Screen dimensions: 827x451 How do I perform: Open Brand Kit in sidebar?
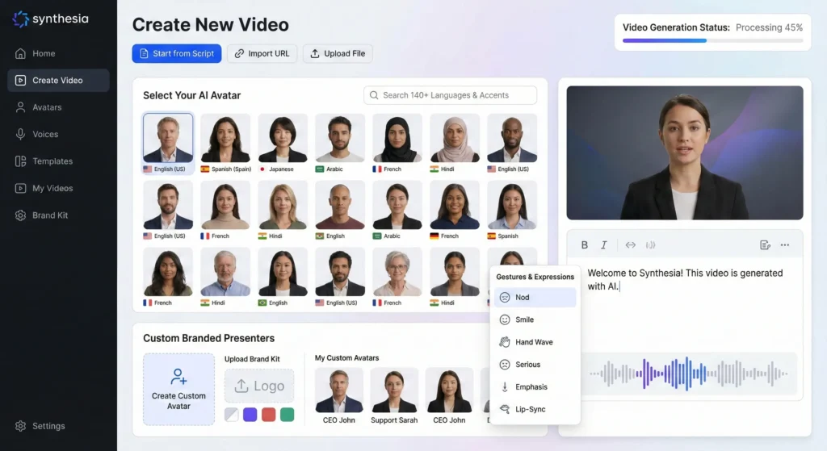[x=58, y=215]
